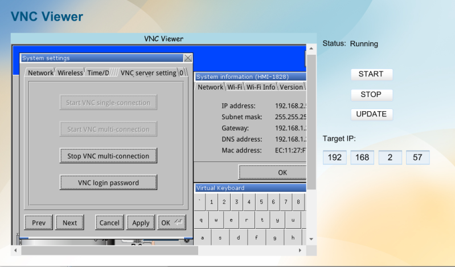Edit the first Target IP field 192
This screenshot has height=267, width=455.
click(335, 157)
